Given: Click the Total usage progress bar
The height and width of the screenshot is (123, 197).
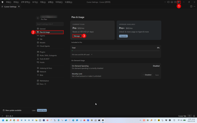Looking at the screenshot, I should pyautogui.click(x=116, y=51).
